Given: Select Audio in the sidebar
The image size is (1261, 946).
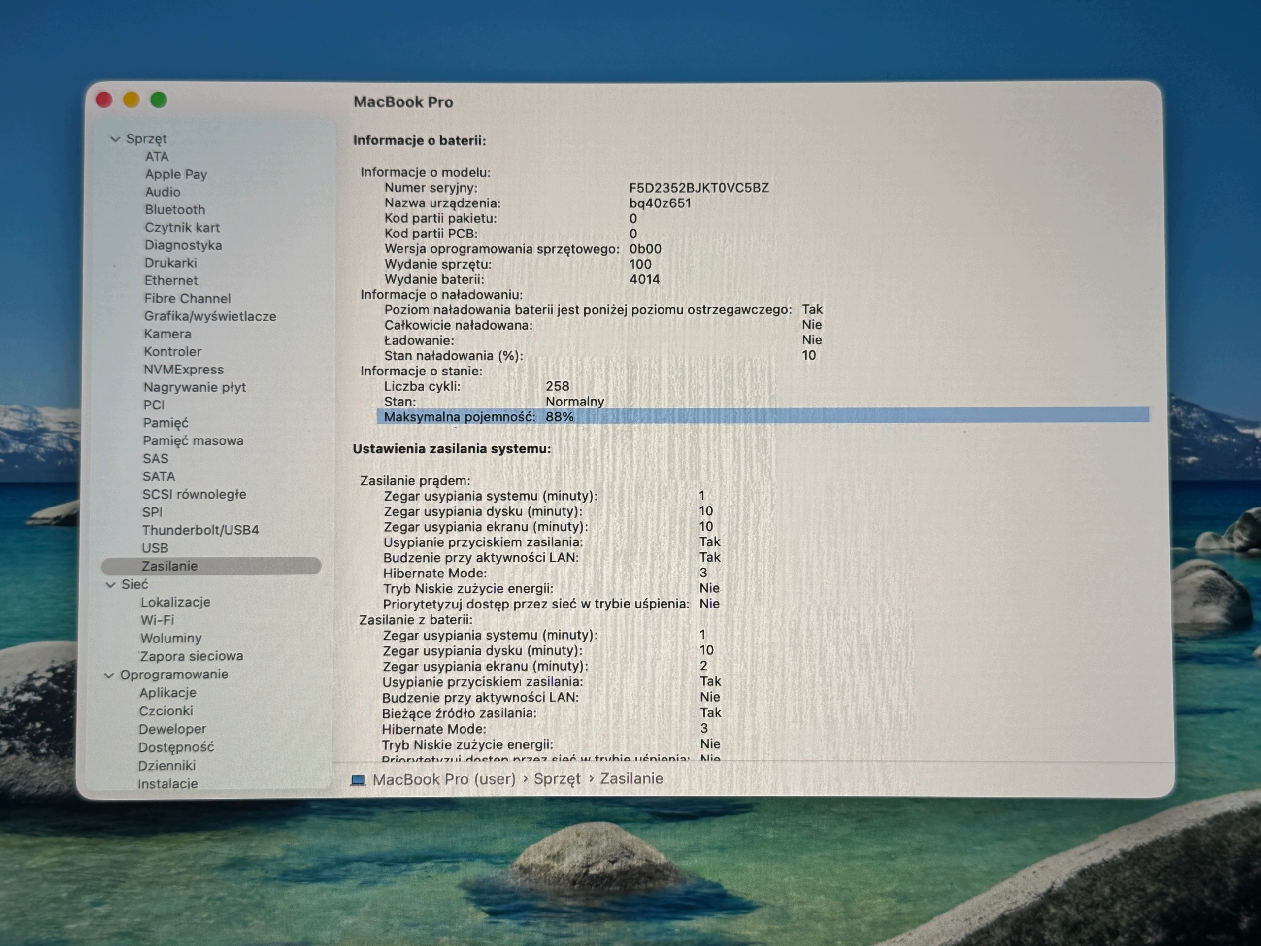Looking at the screenshot, I should [x=163, y=192].
